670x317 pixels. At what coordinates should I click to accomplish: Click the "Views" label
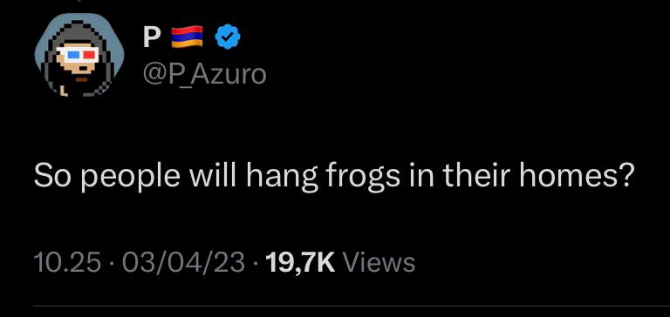coord(379,261)
